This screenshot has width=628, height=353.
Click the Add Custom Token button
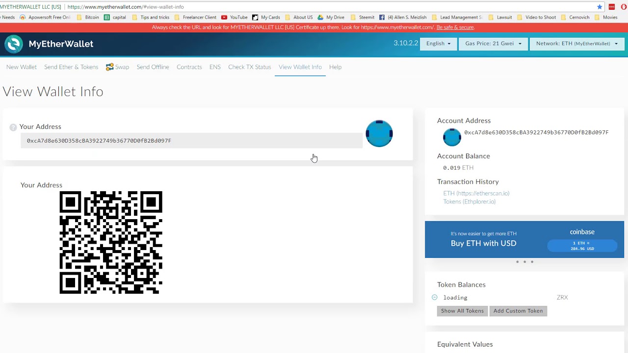click(518, 311)
